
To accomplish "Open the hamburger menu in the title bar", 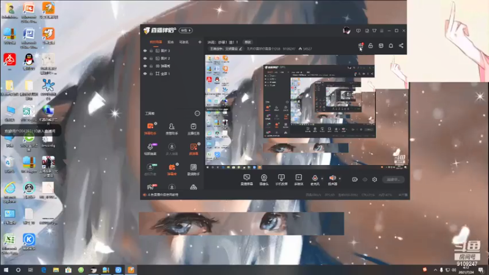I will (x=381, y=31).
